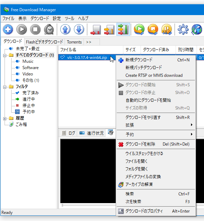204x221 pixels.
Task: Click the check icon beside vlc-3.0.17.4-win64.zip
Action: 62,57
